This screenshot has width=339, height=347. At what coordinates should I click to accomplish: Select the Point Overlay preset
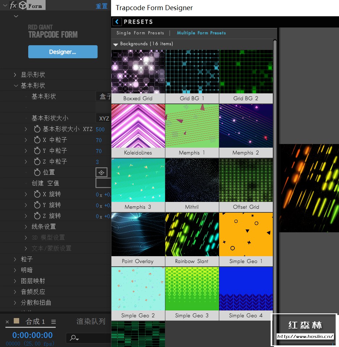coord(138,239)
